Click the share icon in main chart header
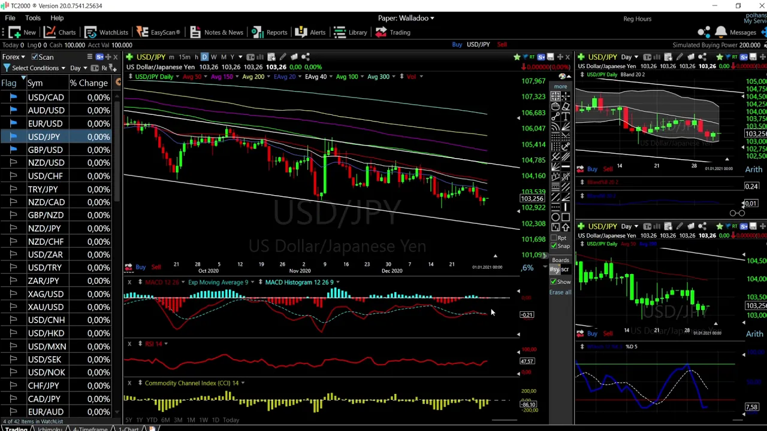The image size is (767, 431). point(305,57)
